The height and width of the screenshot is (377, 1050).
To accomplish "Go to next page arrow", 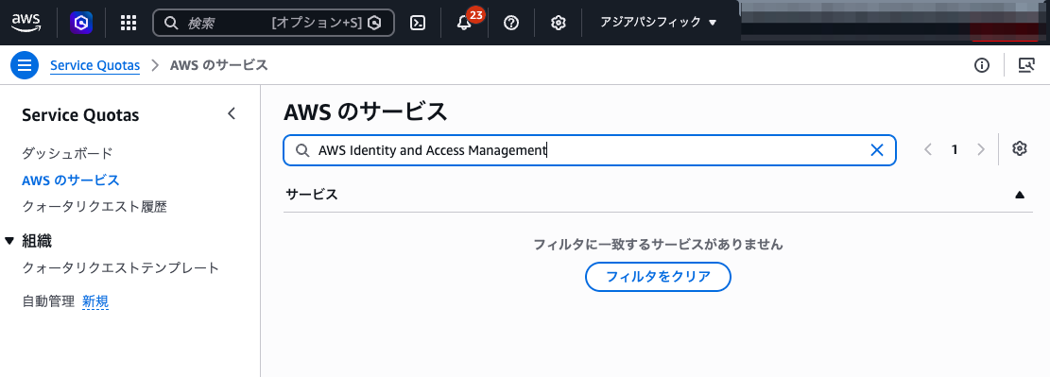I will coord(981,149).
